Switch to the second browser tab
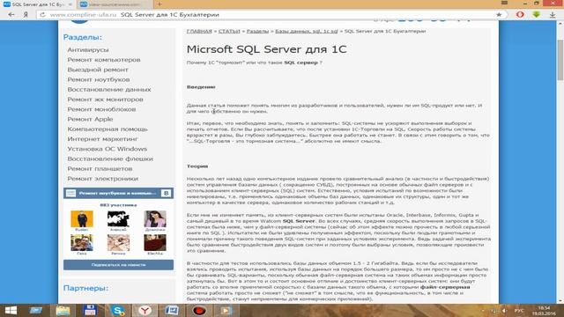 pyautogui.click(x=115, y=4)
